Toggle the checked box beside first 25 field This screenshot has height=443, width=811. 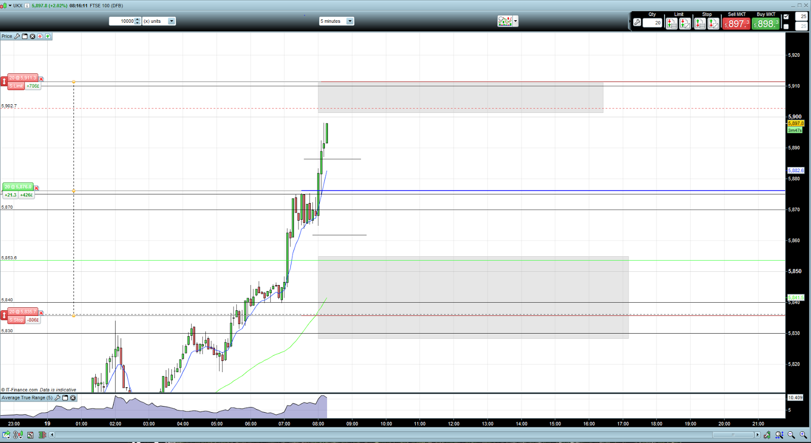click(786, 17)
